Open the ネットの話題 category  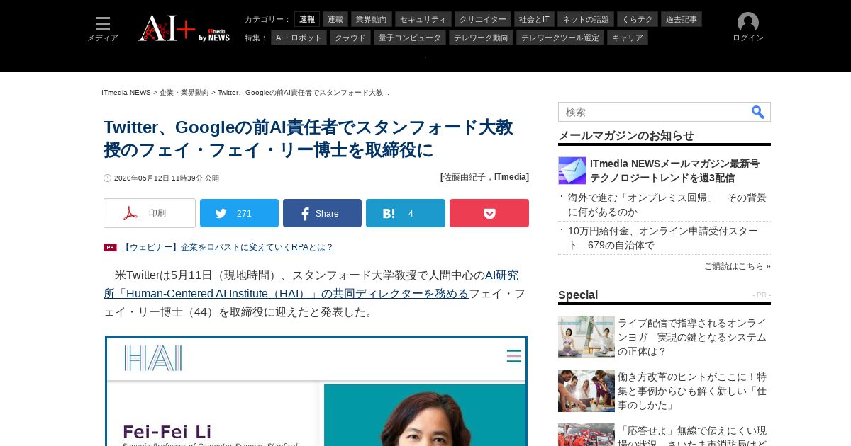coord(586,19)
